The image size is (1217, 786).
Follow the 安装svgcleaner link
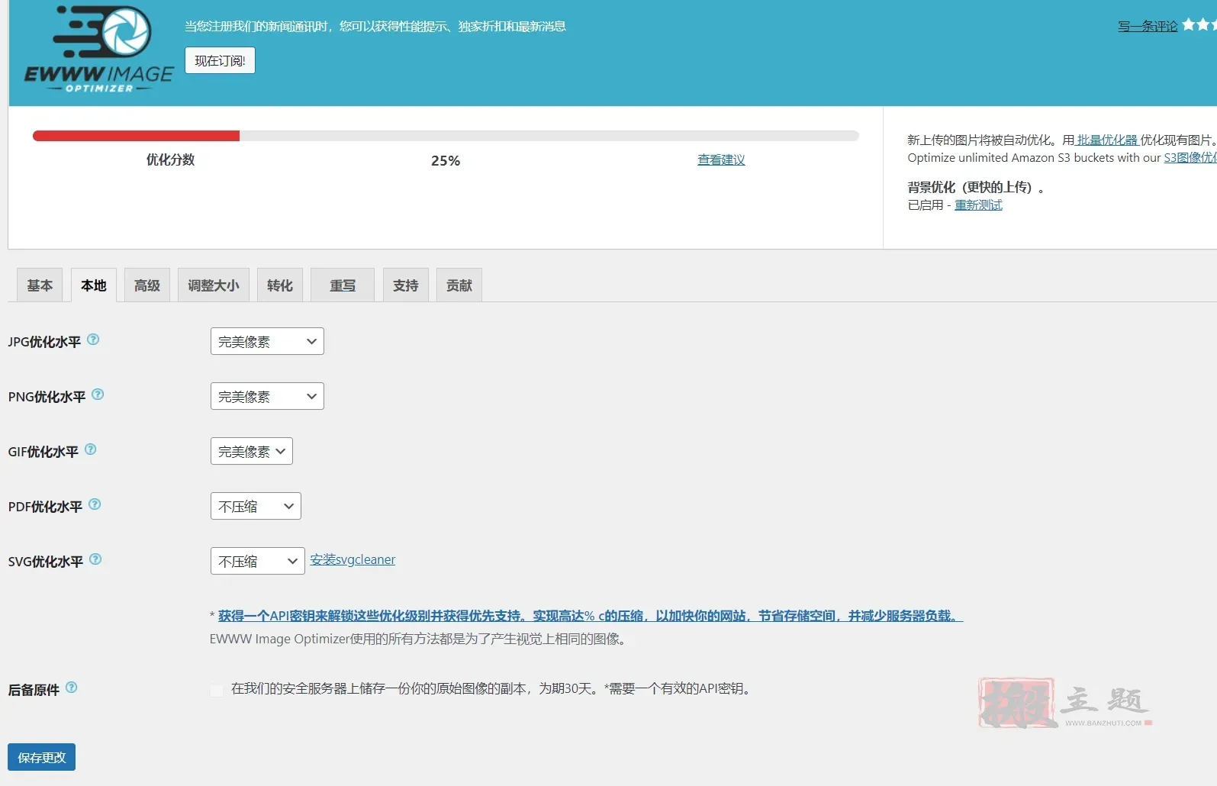pyautogui.click(x=353, y=560)
